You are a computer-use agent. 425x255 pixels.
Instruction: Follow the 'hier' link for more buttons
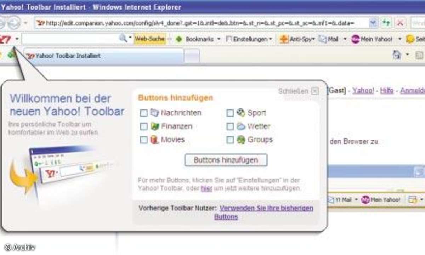point(206,188)
